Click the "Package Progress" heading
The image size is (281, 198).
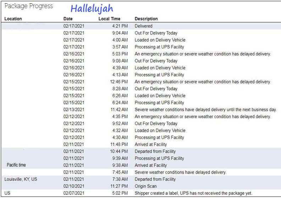point(29,6)
